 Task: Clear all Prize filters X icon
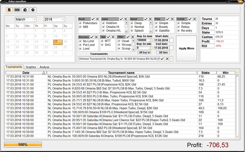172,19
